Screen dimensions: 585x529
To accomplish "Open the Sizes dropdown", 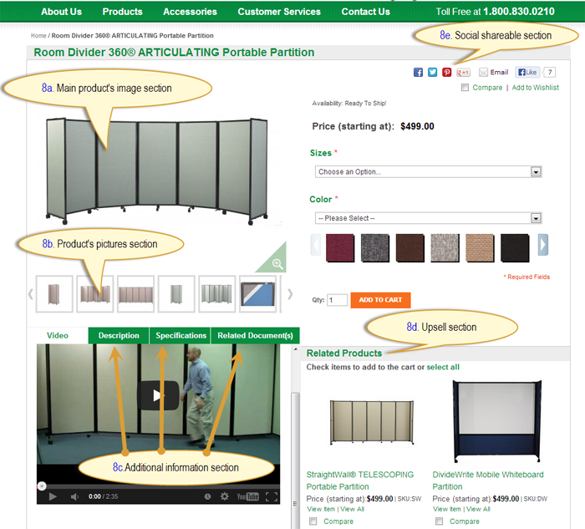I will click(x=428, y=171).
